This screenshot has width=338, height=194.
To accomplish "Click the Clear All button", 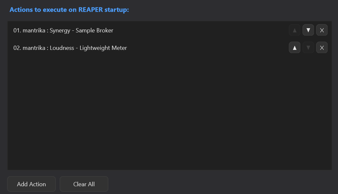I will [x=84, y=184].
